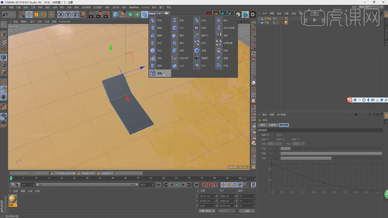Choose the Bend deformer icon
The image size is (388, 218).
coord(153,20)
